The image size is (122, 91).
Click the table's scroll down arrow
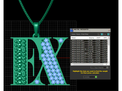(109, 62)
